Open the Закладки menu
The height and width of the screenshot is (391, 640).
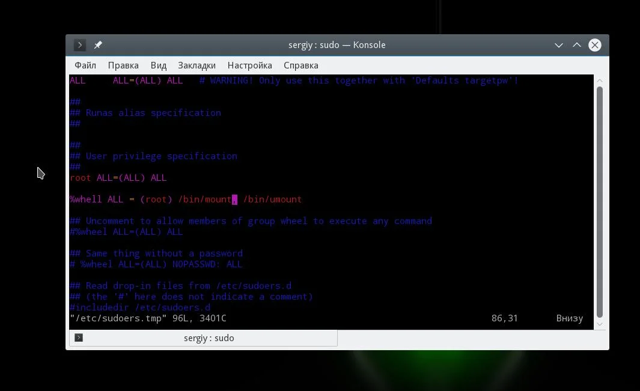coord(197,65)
